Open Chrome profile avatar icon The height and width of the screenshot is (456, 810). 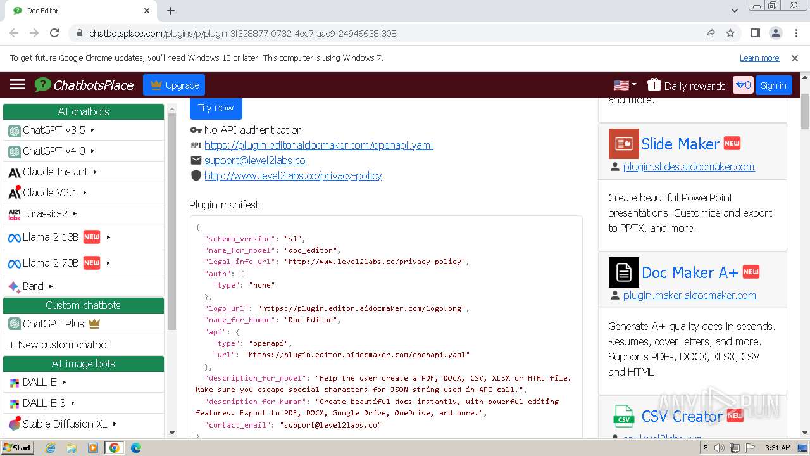(x=776, y=33)
